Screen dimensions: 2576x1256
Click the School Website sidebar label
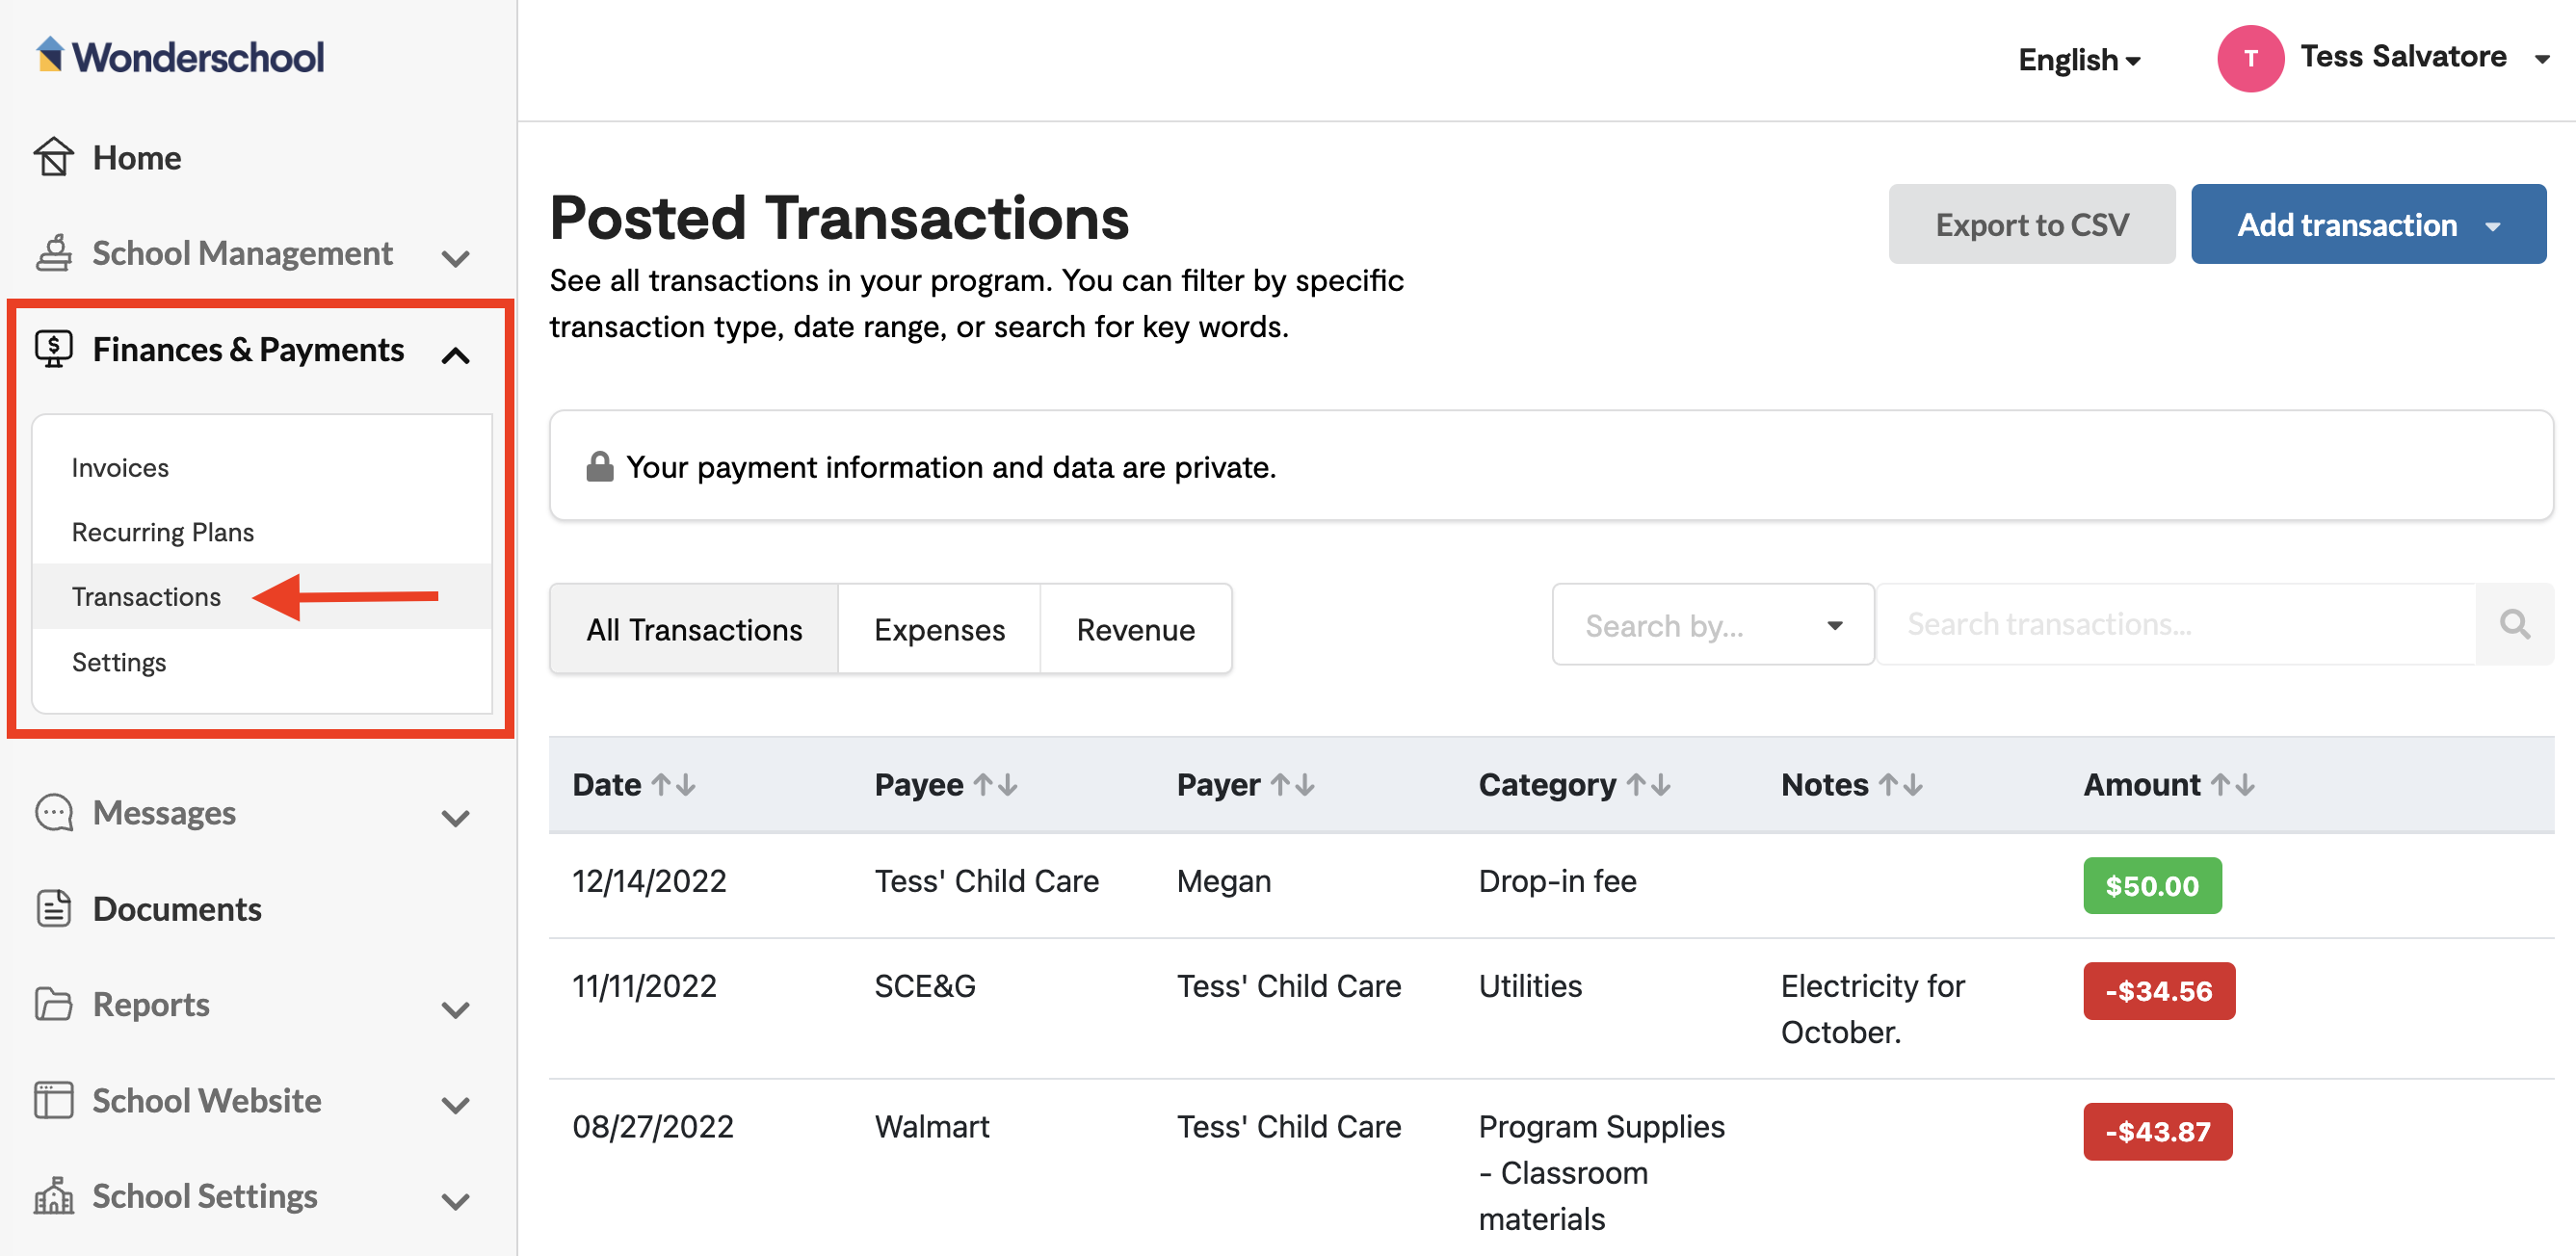(207, 1100)
